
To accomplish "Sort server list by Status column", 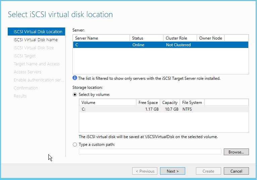I will tap(146, 38).
